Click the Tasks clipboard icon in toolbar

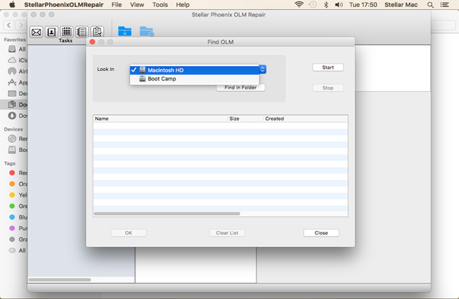coord(97,32)
